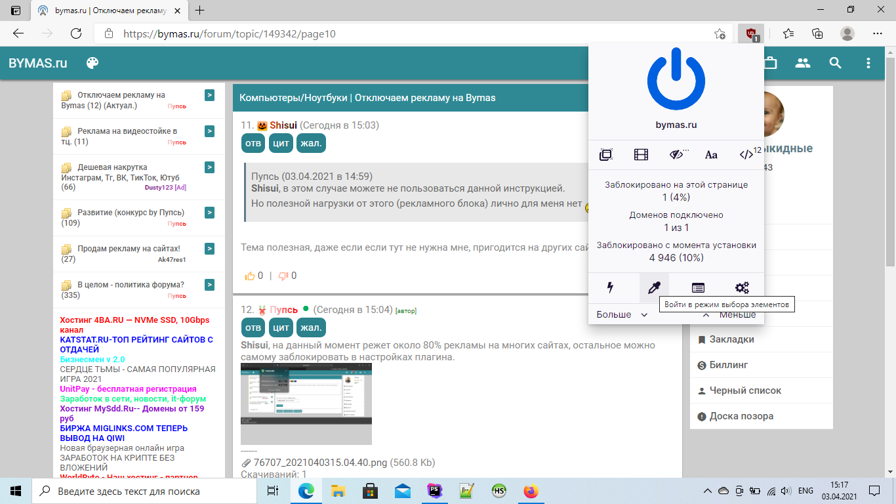Image resolution: width=896 pixels, height=504 pixels.
Task: Enter element picker mode with the eyedropper
Action: point(654,287)
